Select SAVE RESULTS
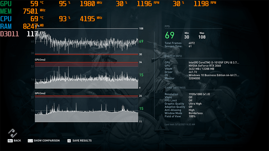269x151 pixels. [82, 141]
